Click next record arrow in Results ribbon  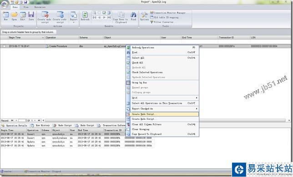pos(104,17)
